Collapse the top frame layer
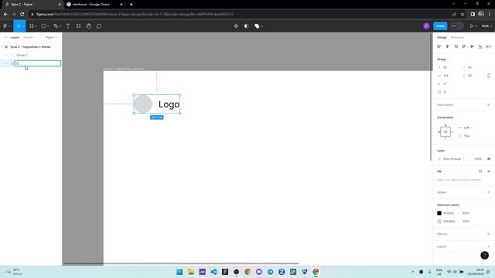The image size is (495, 278). coord(2,46)
